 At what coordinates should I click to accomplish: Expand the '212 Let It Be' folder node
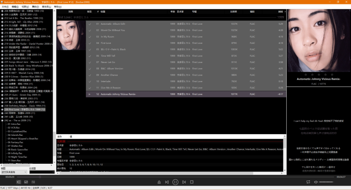click(x=2, y=18)
